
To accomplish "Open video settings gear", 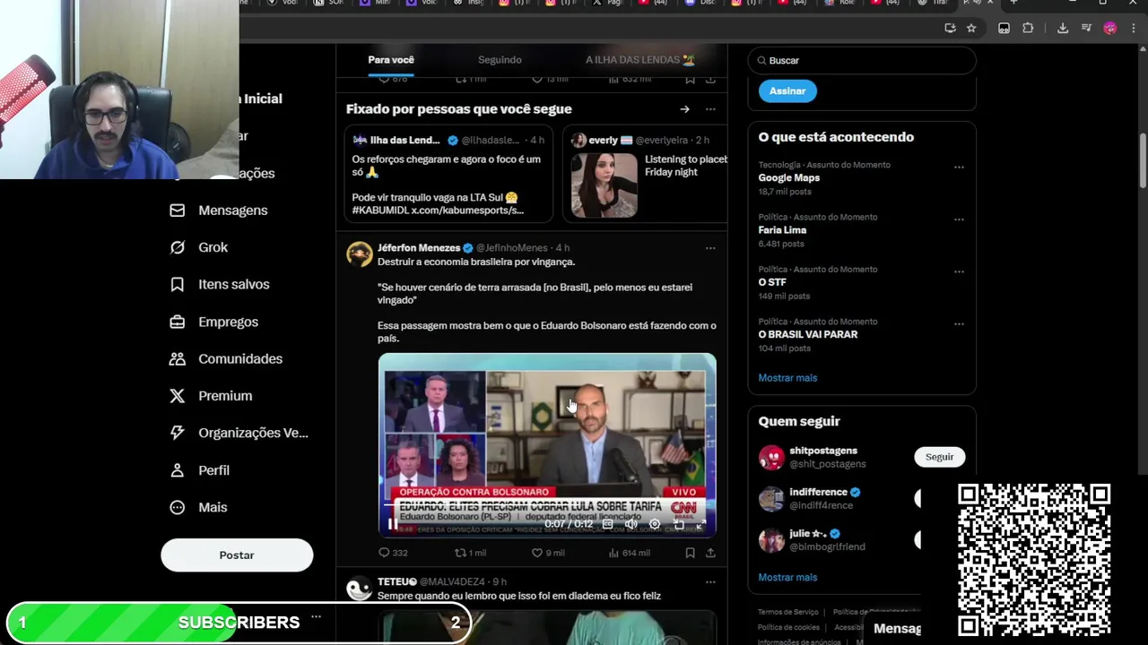I will click(x=654, y=524).
